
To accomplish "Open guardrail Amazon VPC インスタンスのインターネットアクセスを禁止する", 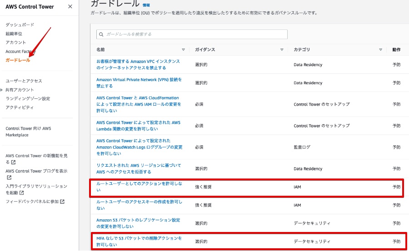I will coord(138,64).
